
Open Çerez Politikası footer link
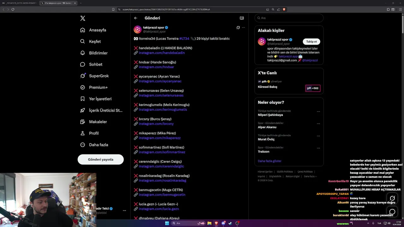coord(305,172)
